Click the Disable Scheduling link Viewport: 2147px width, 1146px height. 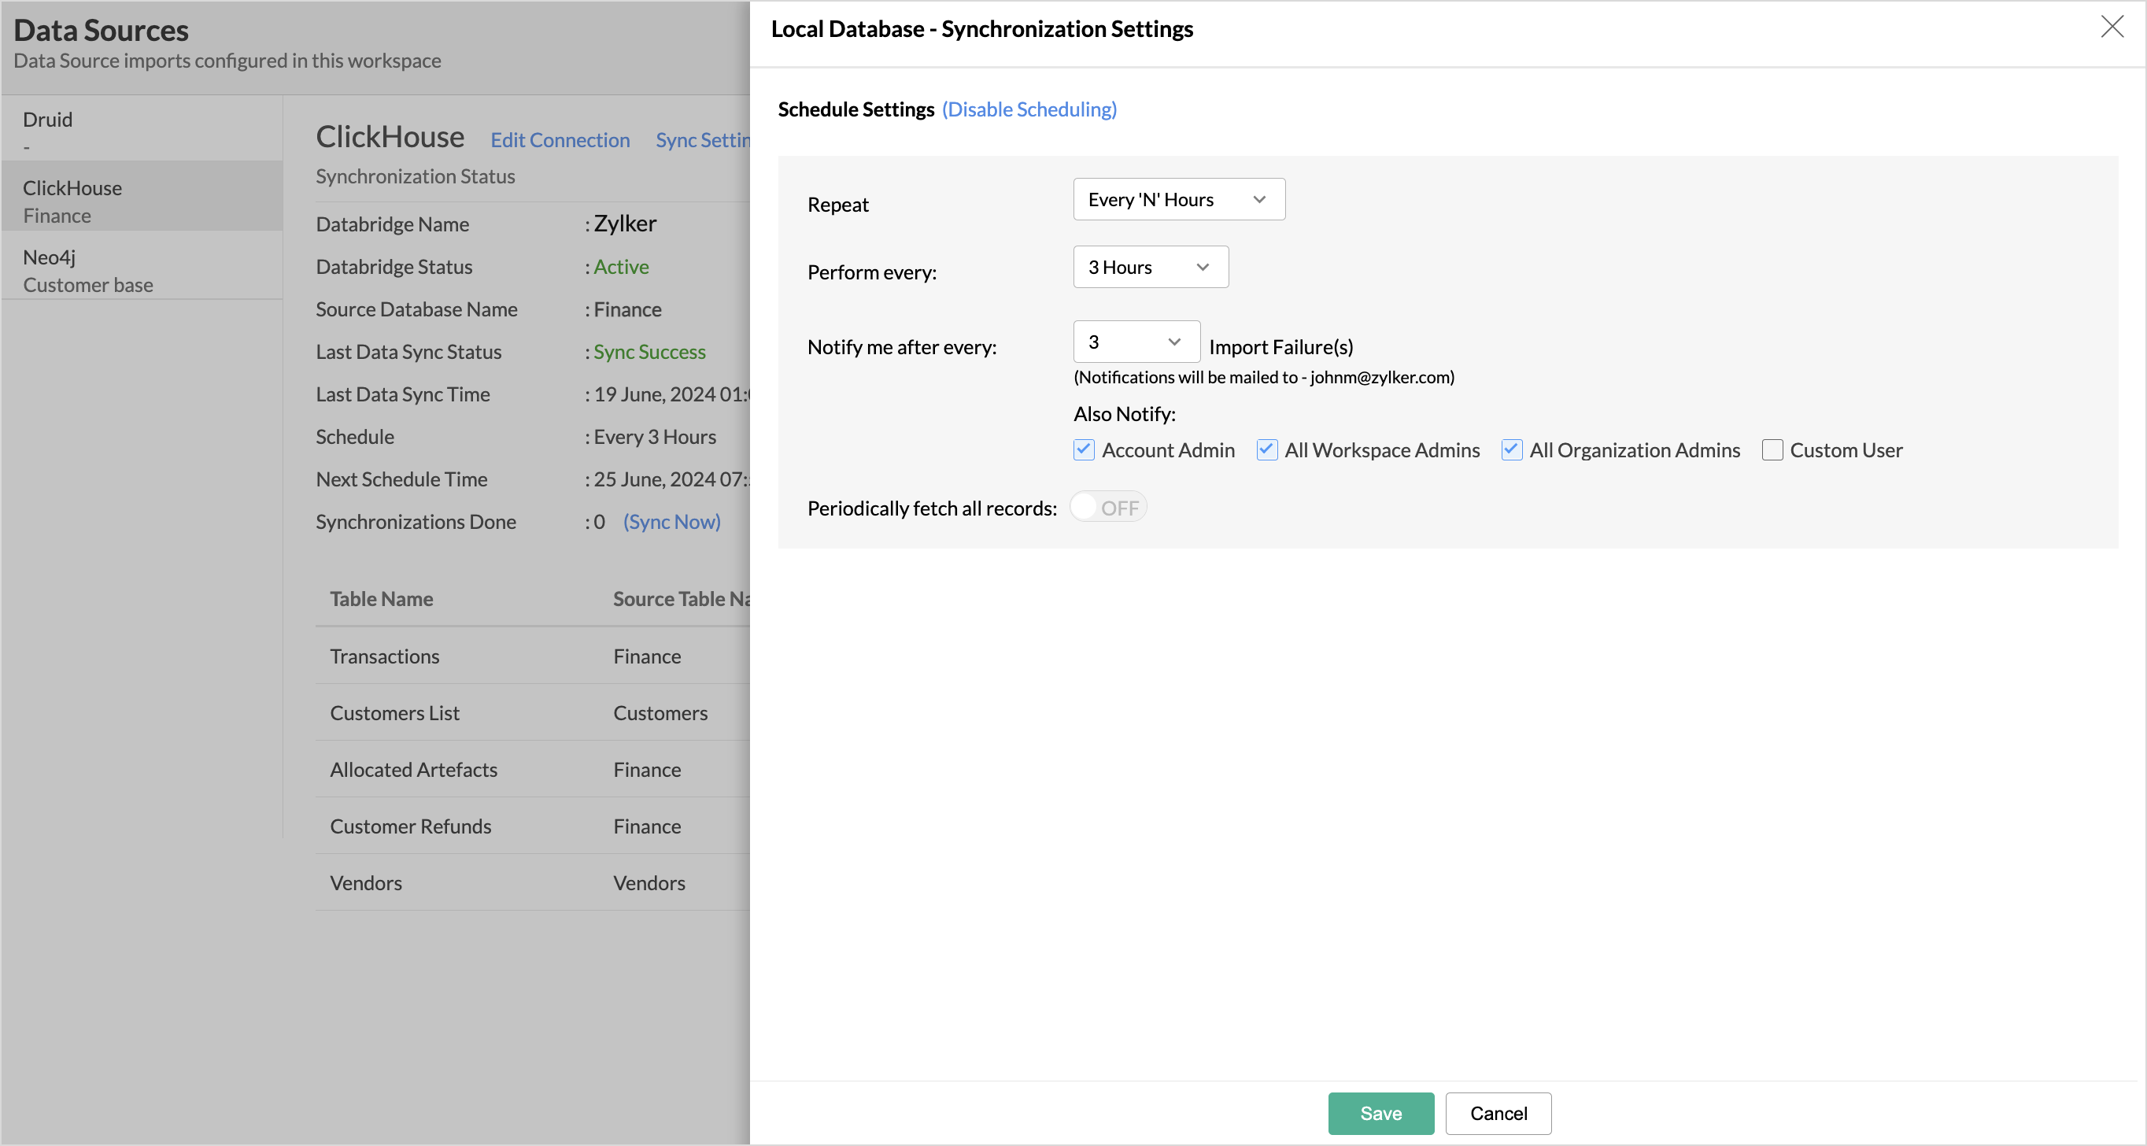[x=1029, y=109]
